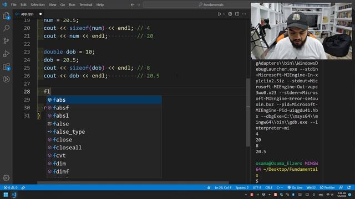Click the VS Code logo in title bar
355x199 pixels.
[x=4, y=4]
